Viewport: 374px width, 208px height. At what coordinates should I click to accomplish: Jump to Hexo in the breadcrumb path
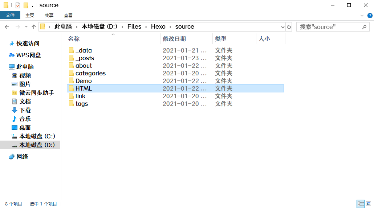point(158,27)
